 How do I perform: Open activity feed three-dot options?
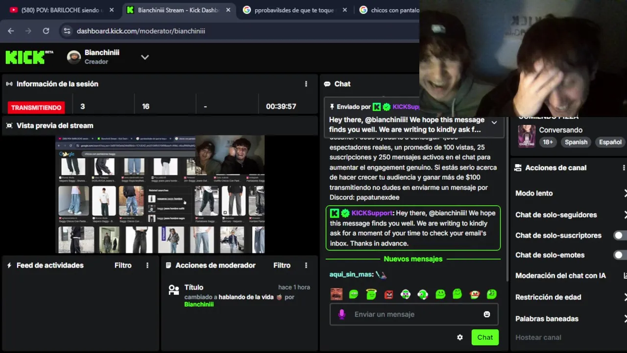[x=147, y=265]
